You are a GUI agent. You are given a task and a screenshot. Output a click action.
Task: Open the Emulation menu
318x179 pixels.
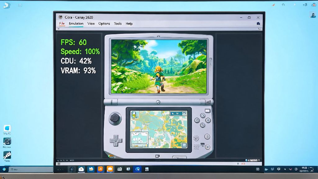76,24
